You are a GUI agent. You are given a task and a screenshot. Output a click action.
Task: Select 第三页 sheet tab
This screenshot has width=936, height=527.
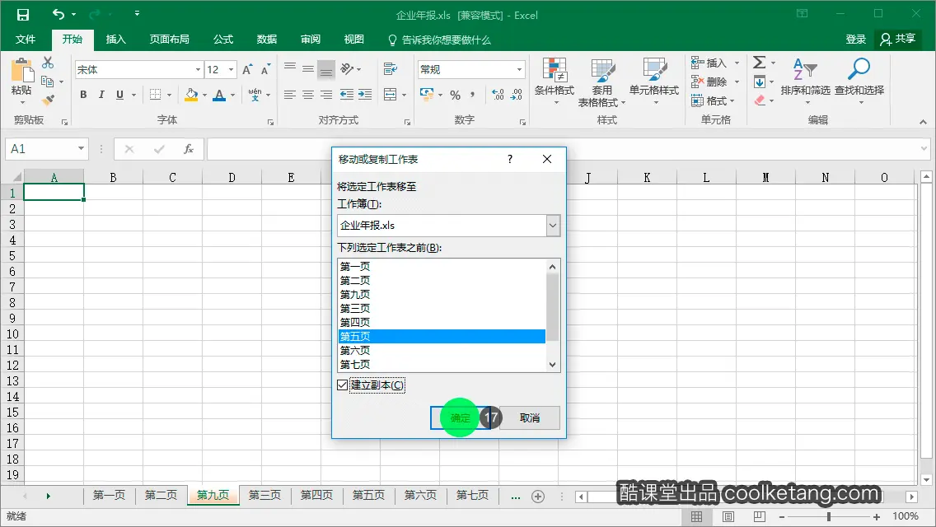pos(264,496)
